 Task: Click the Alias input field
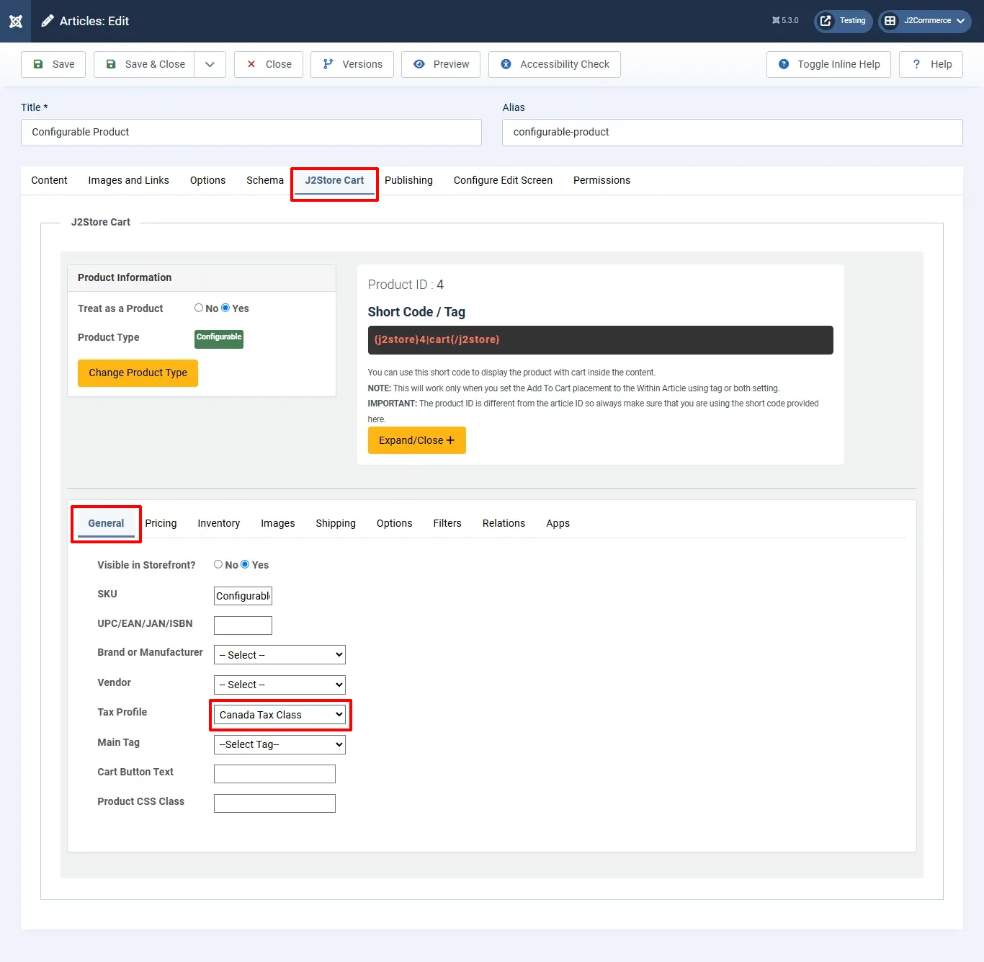[x=733, y=133]
